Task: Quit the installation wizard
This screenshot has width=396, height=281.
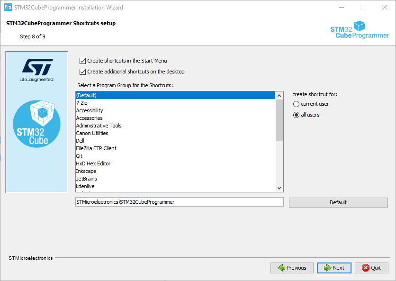Action: [x=371, y=268]
